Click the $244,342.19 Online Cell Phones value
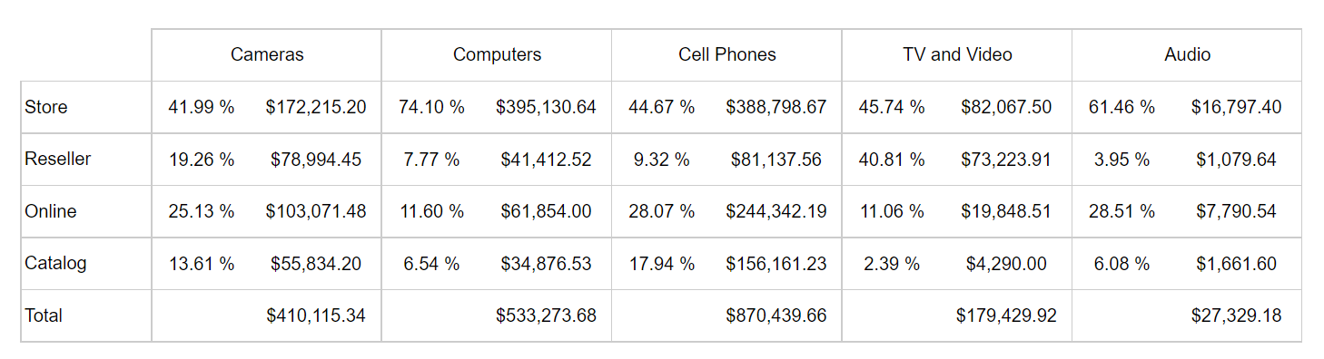 [776, 211]
